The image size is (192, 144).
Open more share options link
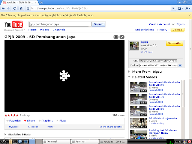[111, 127]
